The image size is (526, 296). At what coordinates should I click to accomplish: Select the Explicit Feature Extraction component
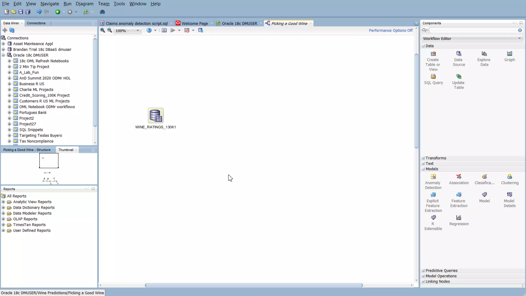433,202
